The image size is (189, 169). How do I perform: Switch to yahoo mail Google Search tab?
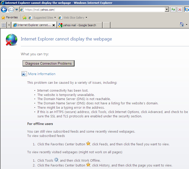(80, 25)
